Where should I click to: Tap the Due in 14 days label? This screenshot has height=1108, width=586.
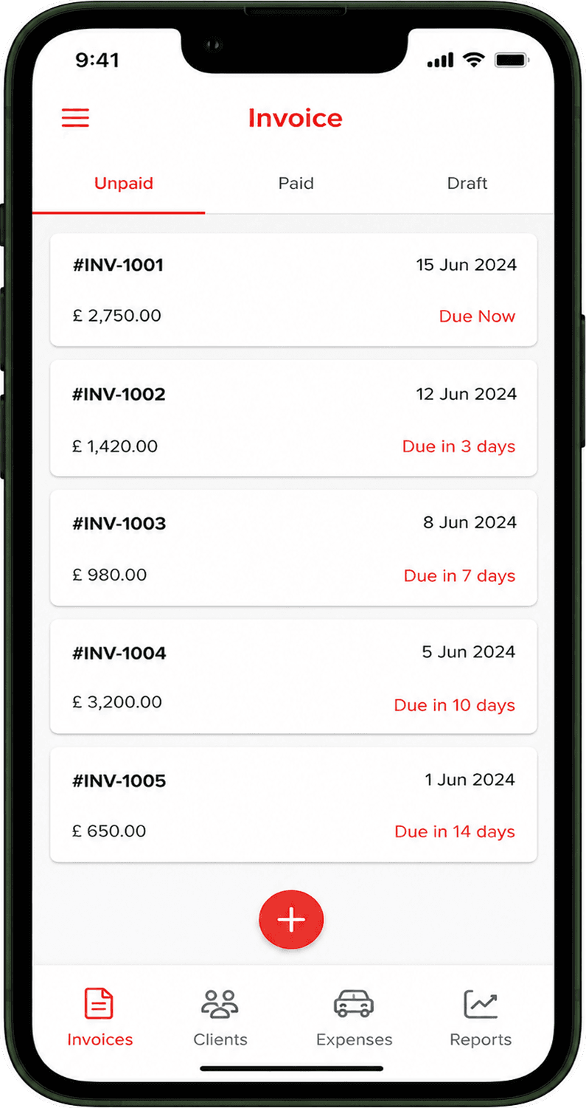[x=455, y=831]
